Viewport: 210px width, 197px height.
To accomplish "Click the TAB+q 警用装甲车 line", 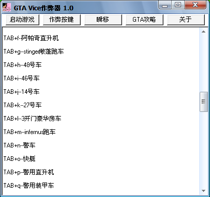I will pos(29,186).
